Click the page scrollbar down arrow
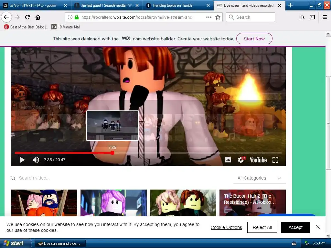This screenshot has height=248, width=331. tap(328, 235)
